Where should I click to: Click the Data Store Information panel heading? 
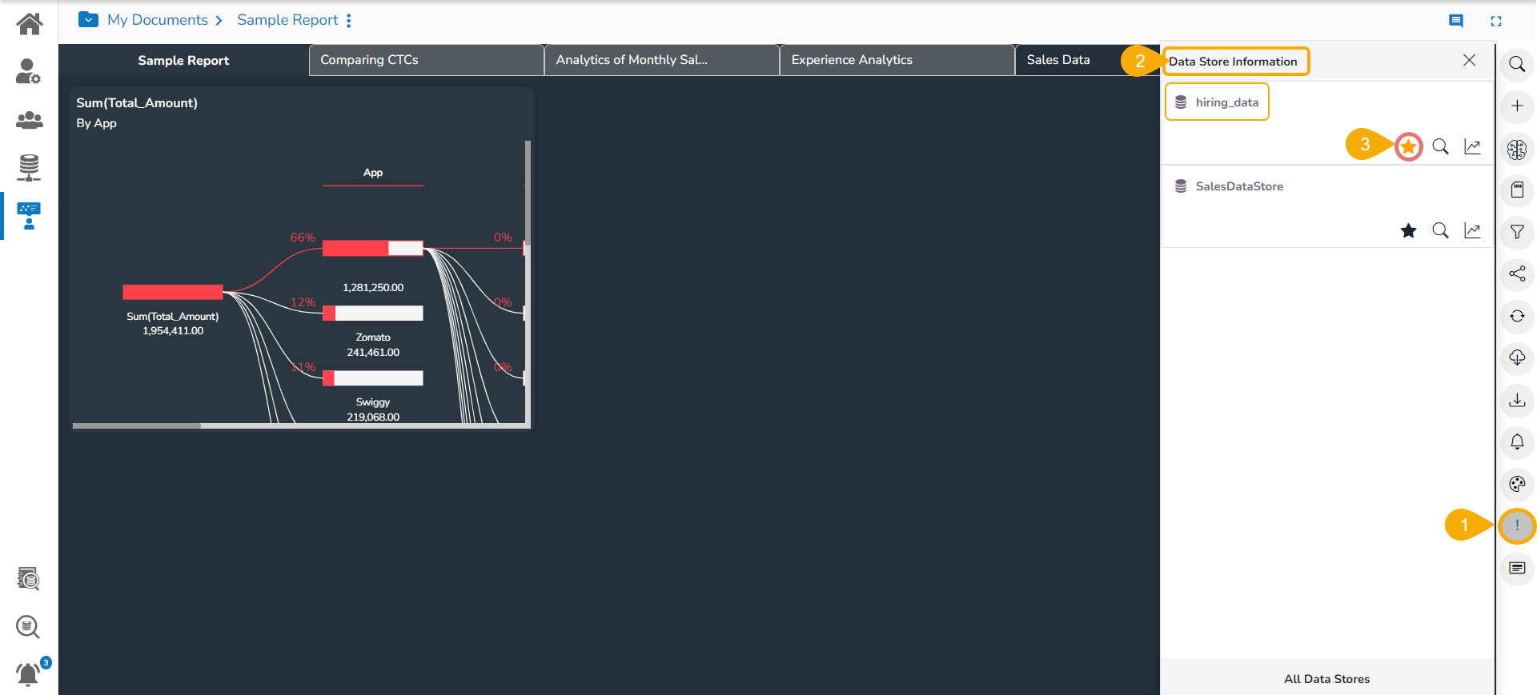1233,62
